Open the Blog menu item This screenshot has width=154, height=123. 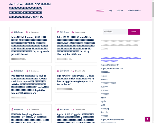pyautogui.click(x=110, y=11)
